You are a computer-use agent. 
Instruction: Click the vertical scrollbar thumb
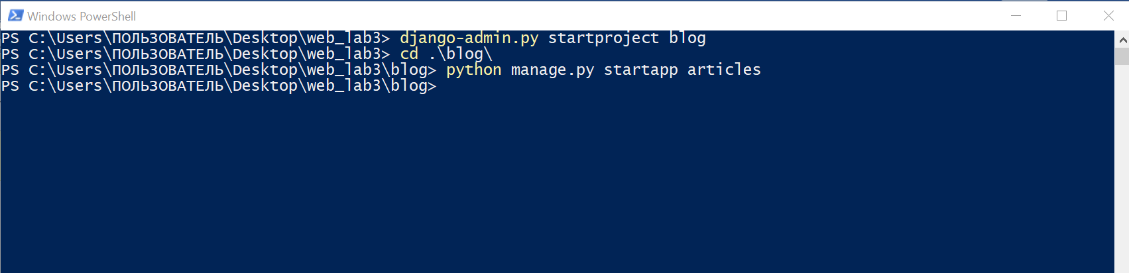[1122, 57]
